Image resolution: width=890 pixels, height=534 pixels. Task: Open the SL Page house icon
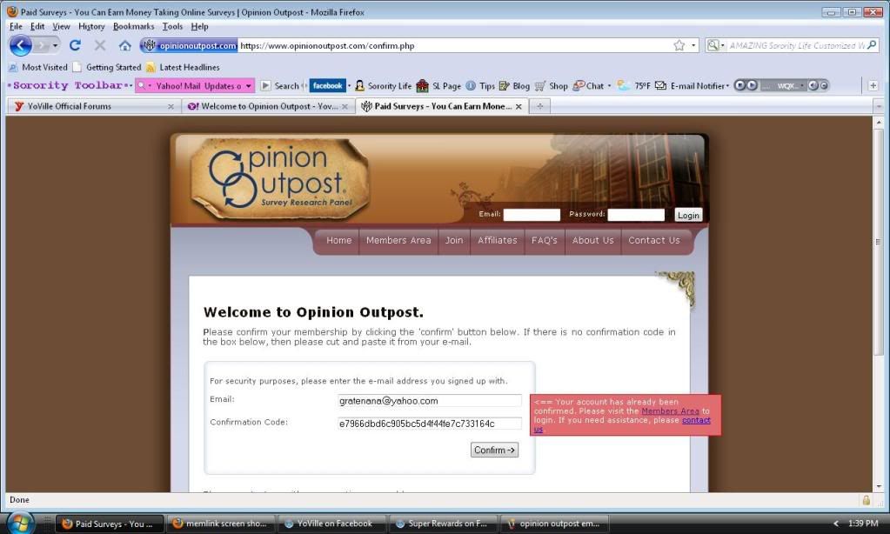point(422,86)
